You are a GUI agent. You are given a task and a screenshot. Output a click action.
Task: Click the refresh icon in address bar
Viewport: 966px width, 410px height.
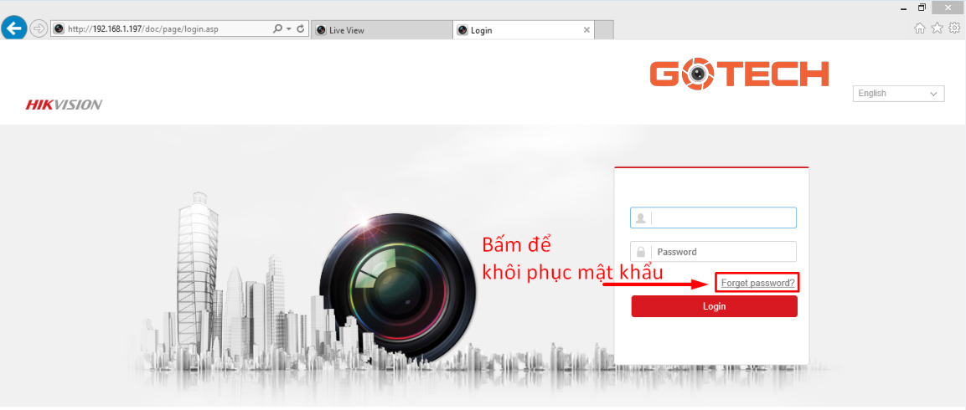point(301,29)
